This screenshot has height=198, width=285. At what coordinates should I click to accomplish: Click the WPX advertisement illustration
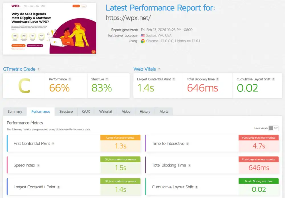click(71, 37)
